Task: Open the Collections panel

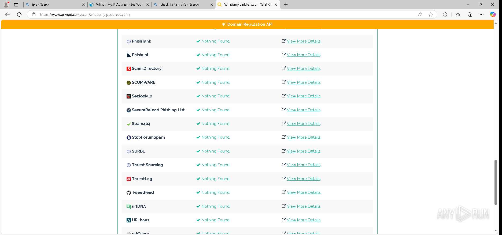Action: coord(470,14)
